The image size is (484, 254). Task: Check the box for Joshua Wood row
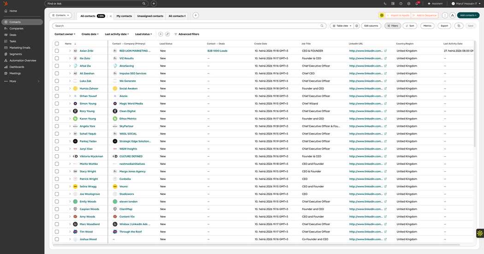tap(57, 239)
